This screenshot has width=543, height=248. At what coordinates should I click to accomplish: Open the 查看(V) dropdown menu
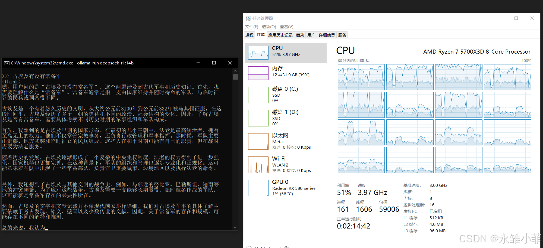[x=286, y=27]
